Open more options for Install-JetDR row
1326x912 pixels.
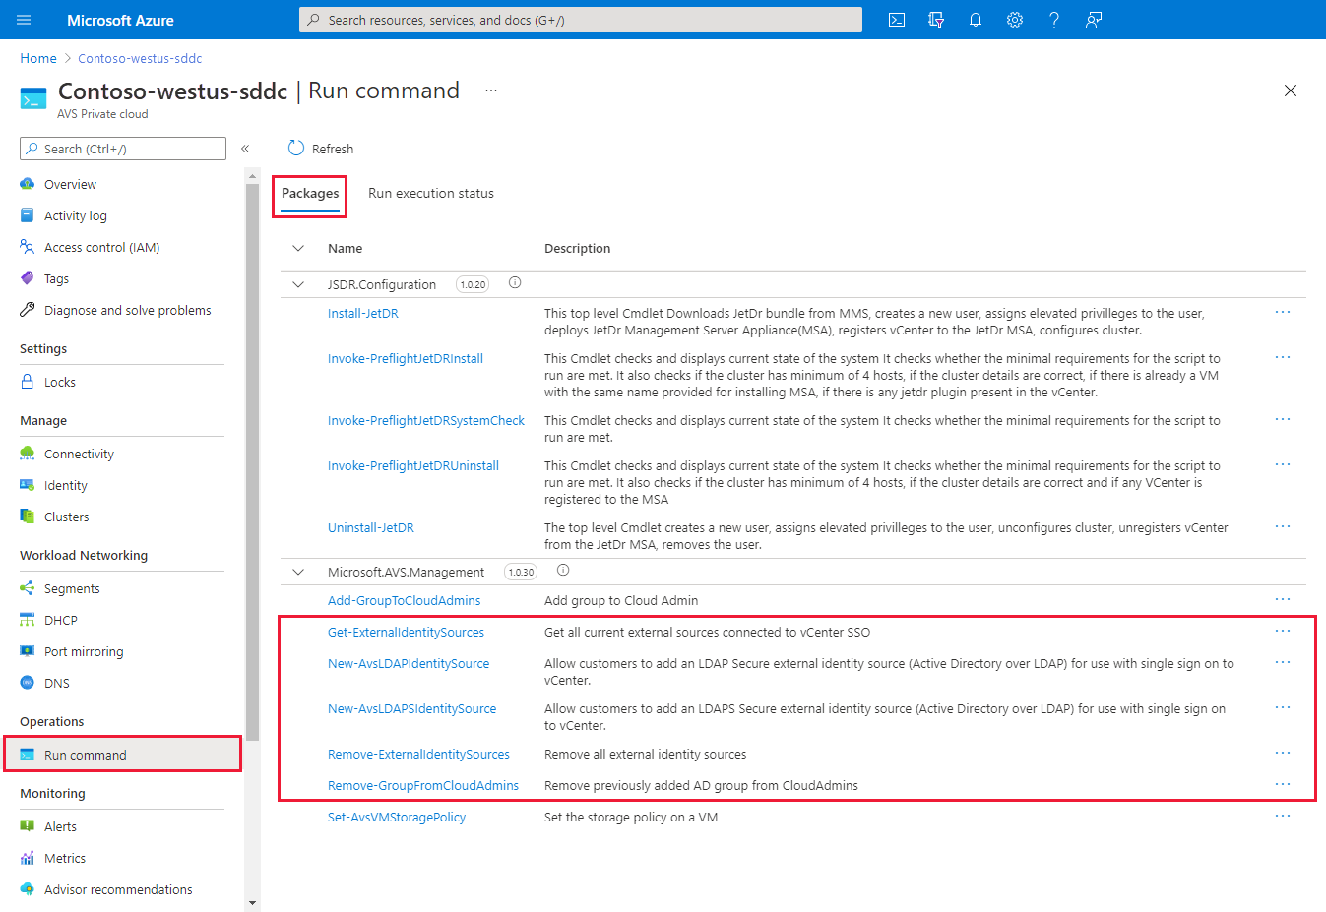pos(1283,312)
